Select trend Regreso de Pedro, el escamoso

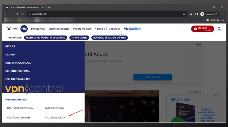tap(46, 38)
